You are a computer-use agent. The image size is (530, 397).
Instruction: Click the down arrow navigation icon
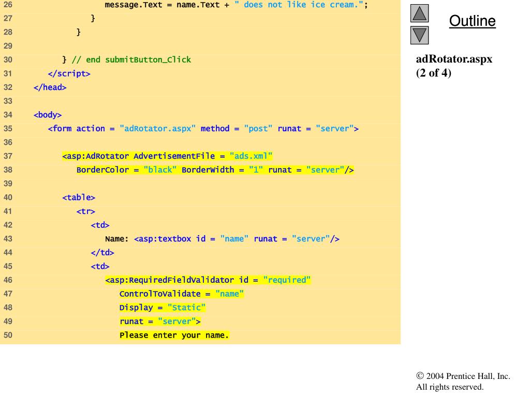[x=419, y=35]
